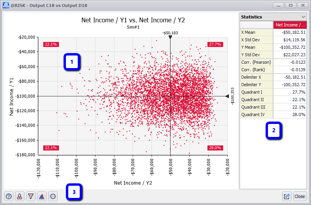Screen dimensions: 311x205
Task: Maximize the @RISK graph window
Action: pos(291,6)
